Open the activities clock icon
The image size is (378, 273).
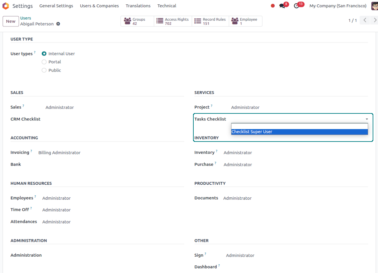[296, 6]
